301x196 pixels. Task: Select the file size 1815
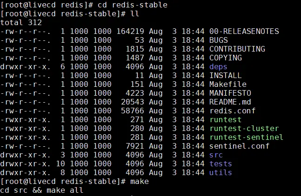[135, 49]
